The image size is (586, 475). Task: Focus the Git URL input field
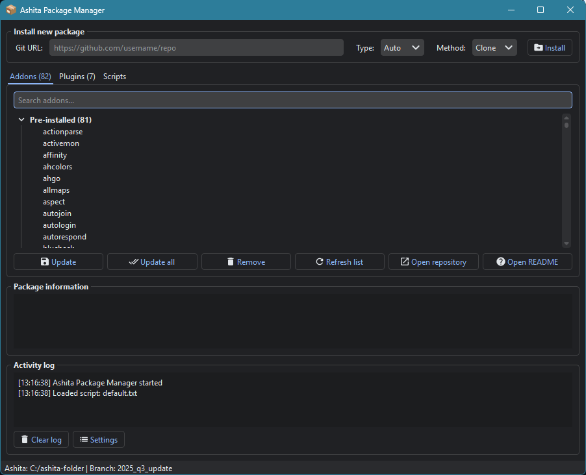[196, 48]
